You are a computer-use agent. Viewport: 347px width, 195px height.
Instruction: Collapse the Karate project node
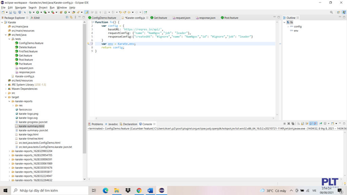[x=2, y=22]
